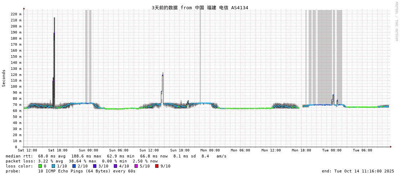The image size is (400, 176).
Task: Click the arrowhead at the top of the Y axis
Action: tap(24, 8)
